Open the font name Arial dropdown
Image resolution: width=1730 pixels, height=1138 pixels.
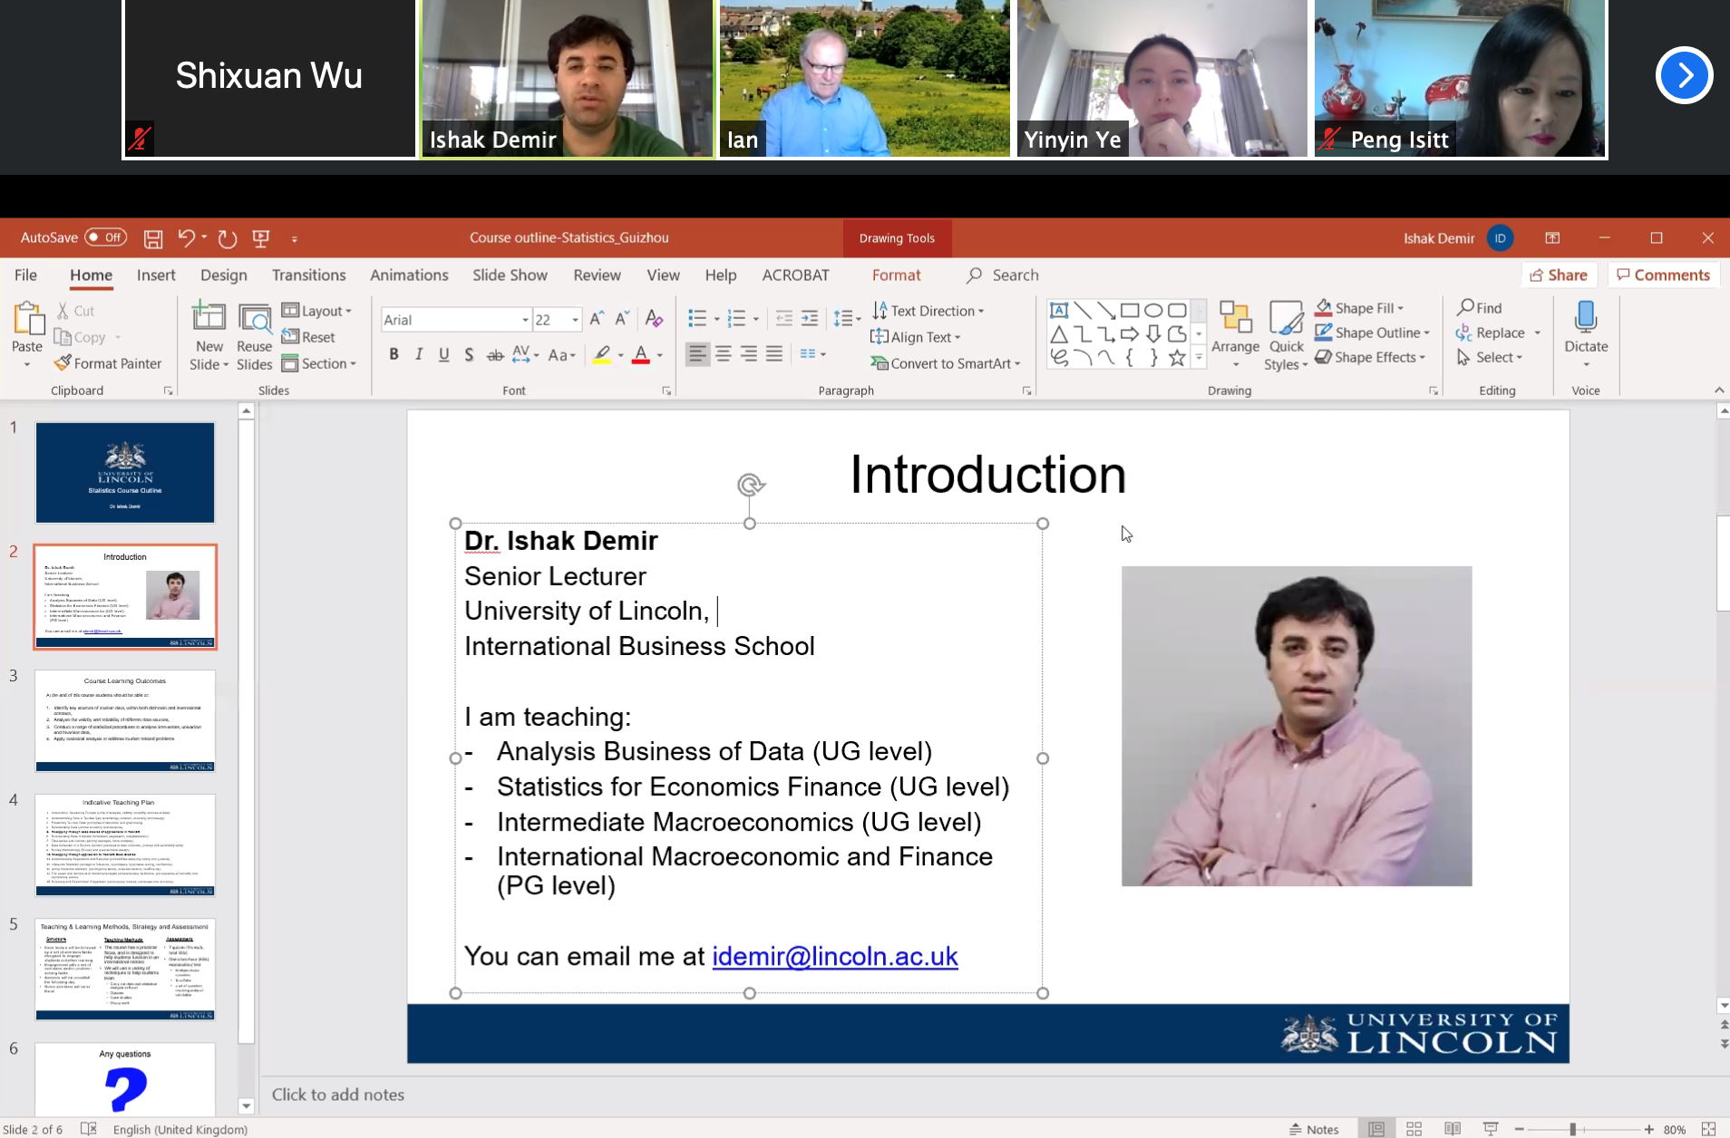click(525, 320)
